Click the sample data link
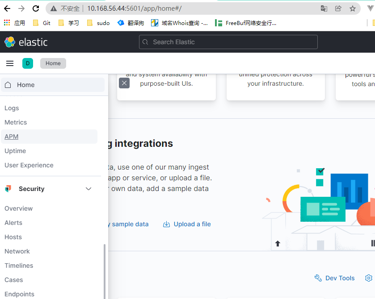The image size is (375, 299). point(129,224)
